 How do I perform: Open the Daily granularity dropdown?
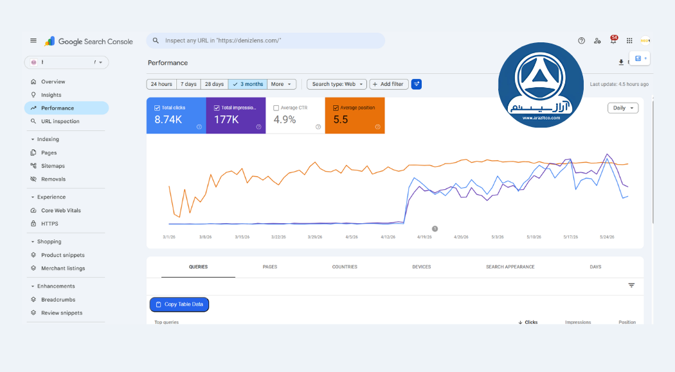tap(623, 108)
